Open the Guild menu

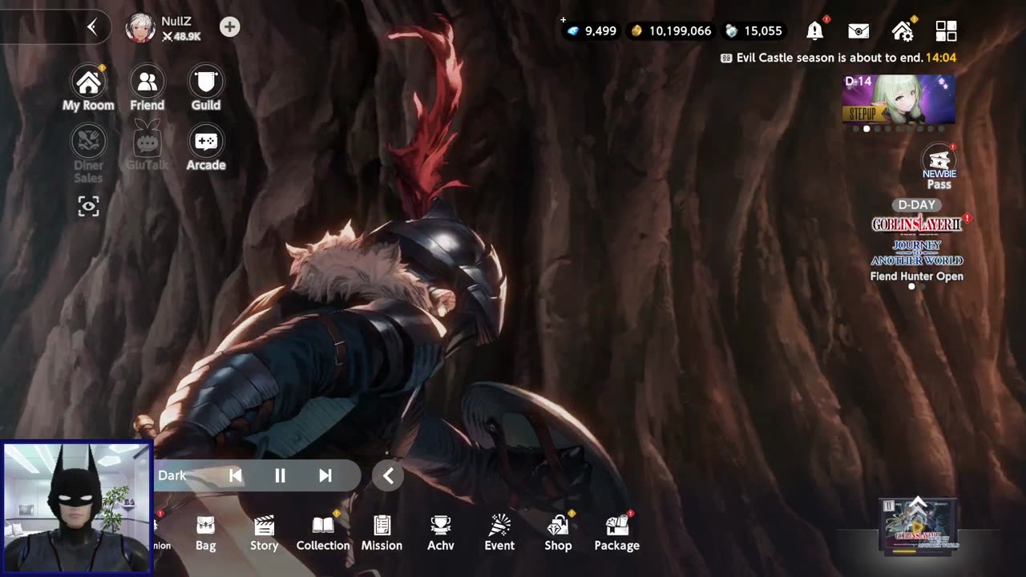[206, 88]
